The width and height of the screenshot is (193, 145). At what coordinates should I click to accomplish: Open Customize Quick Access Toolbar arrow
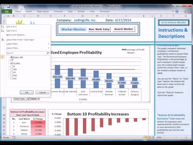tap(25, 7)
